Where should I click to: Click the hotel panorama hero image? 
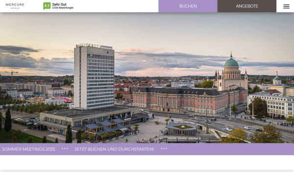coord(147,78)
